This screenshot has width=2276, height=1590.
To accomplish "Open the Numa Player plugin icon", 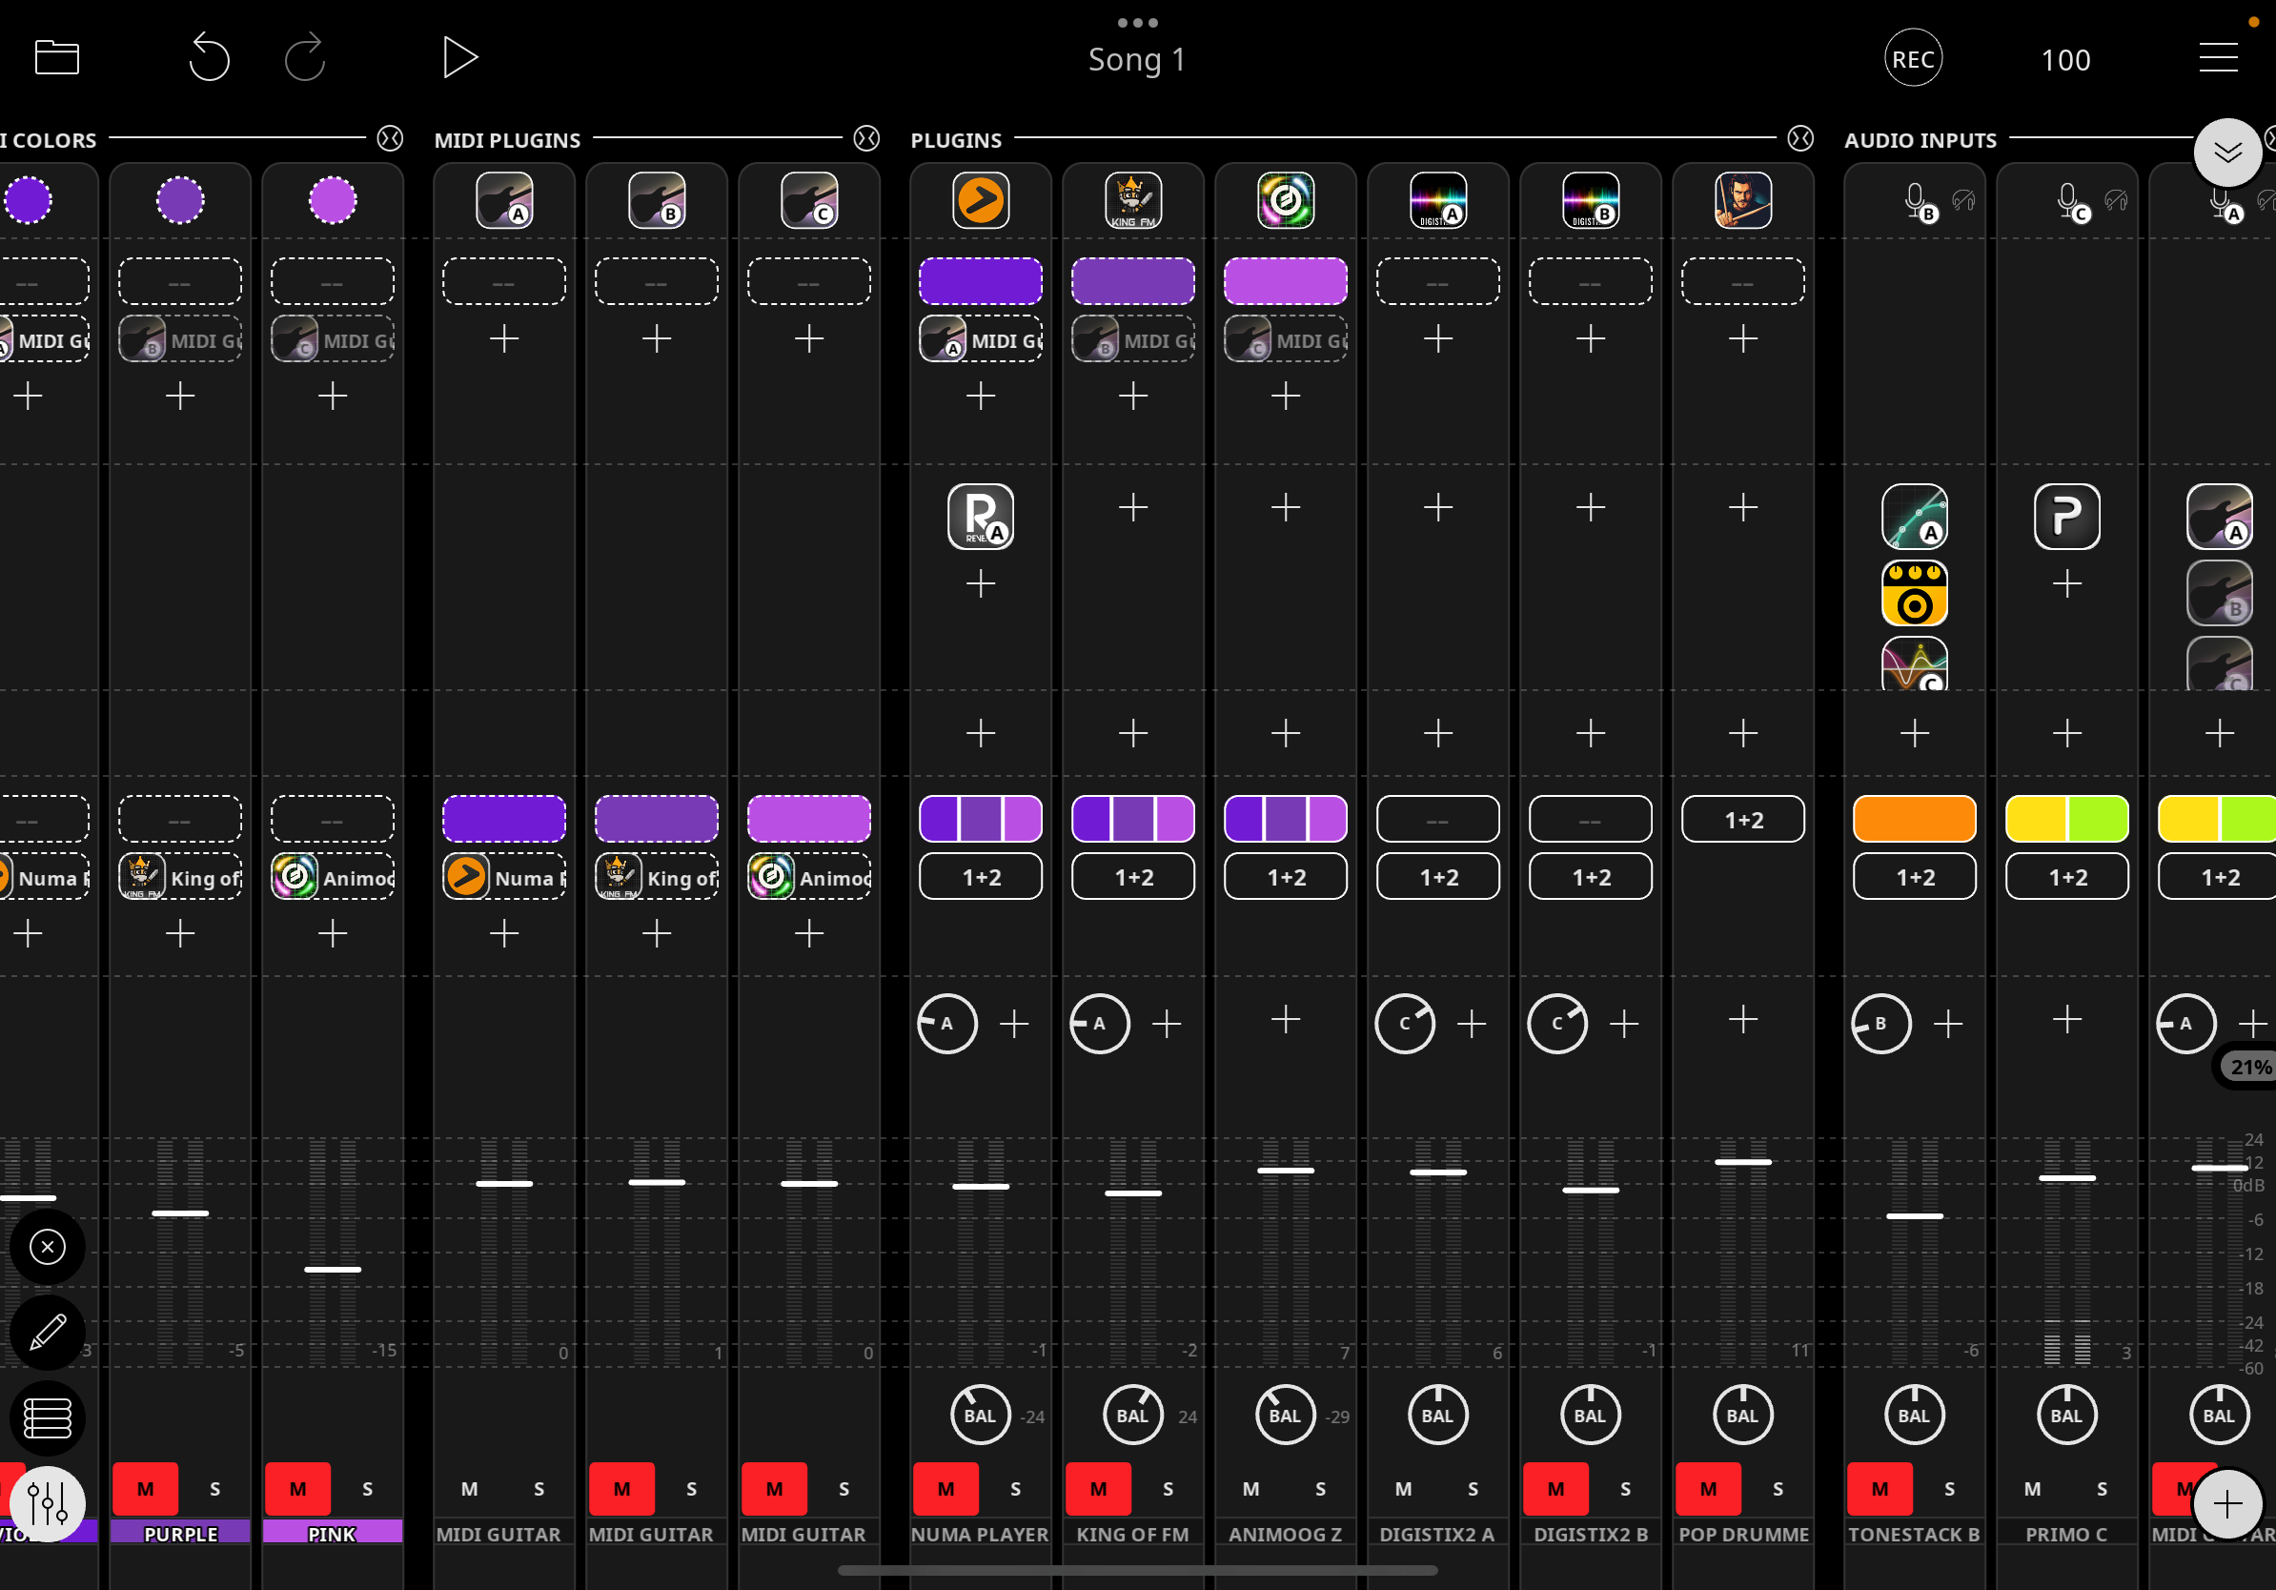I will pos(981,200).
